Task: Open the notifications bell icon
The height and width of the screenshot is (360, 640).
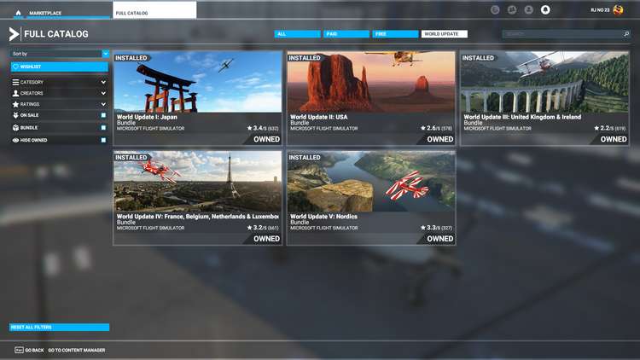Action: point(545,10)
